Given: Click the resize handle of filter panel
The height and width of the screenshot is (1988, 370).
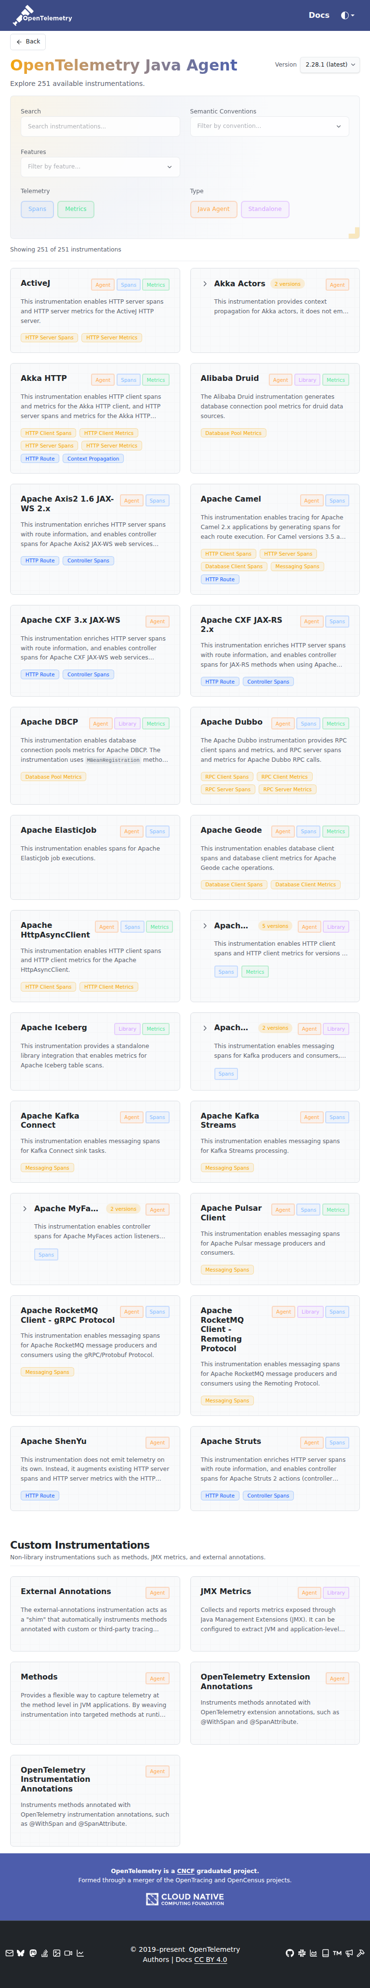Looking at the screenshot, I should click(x=355, y=232).
